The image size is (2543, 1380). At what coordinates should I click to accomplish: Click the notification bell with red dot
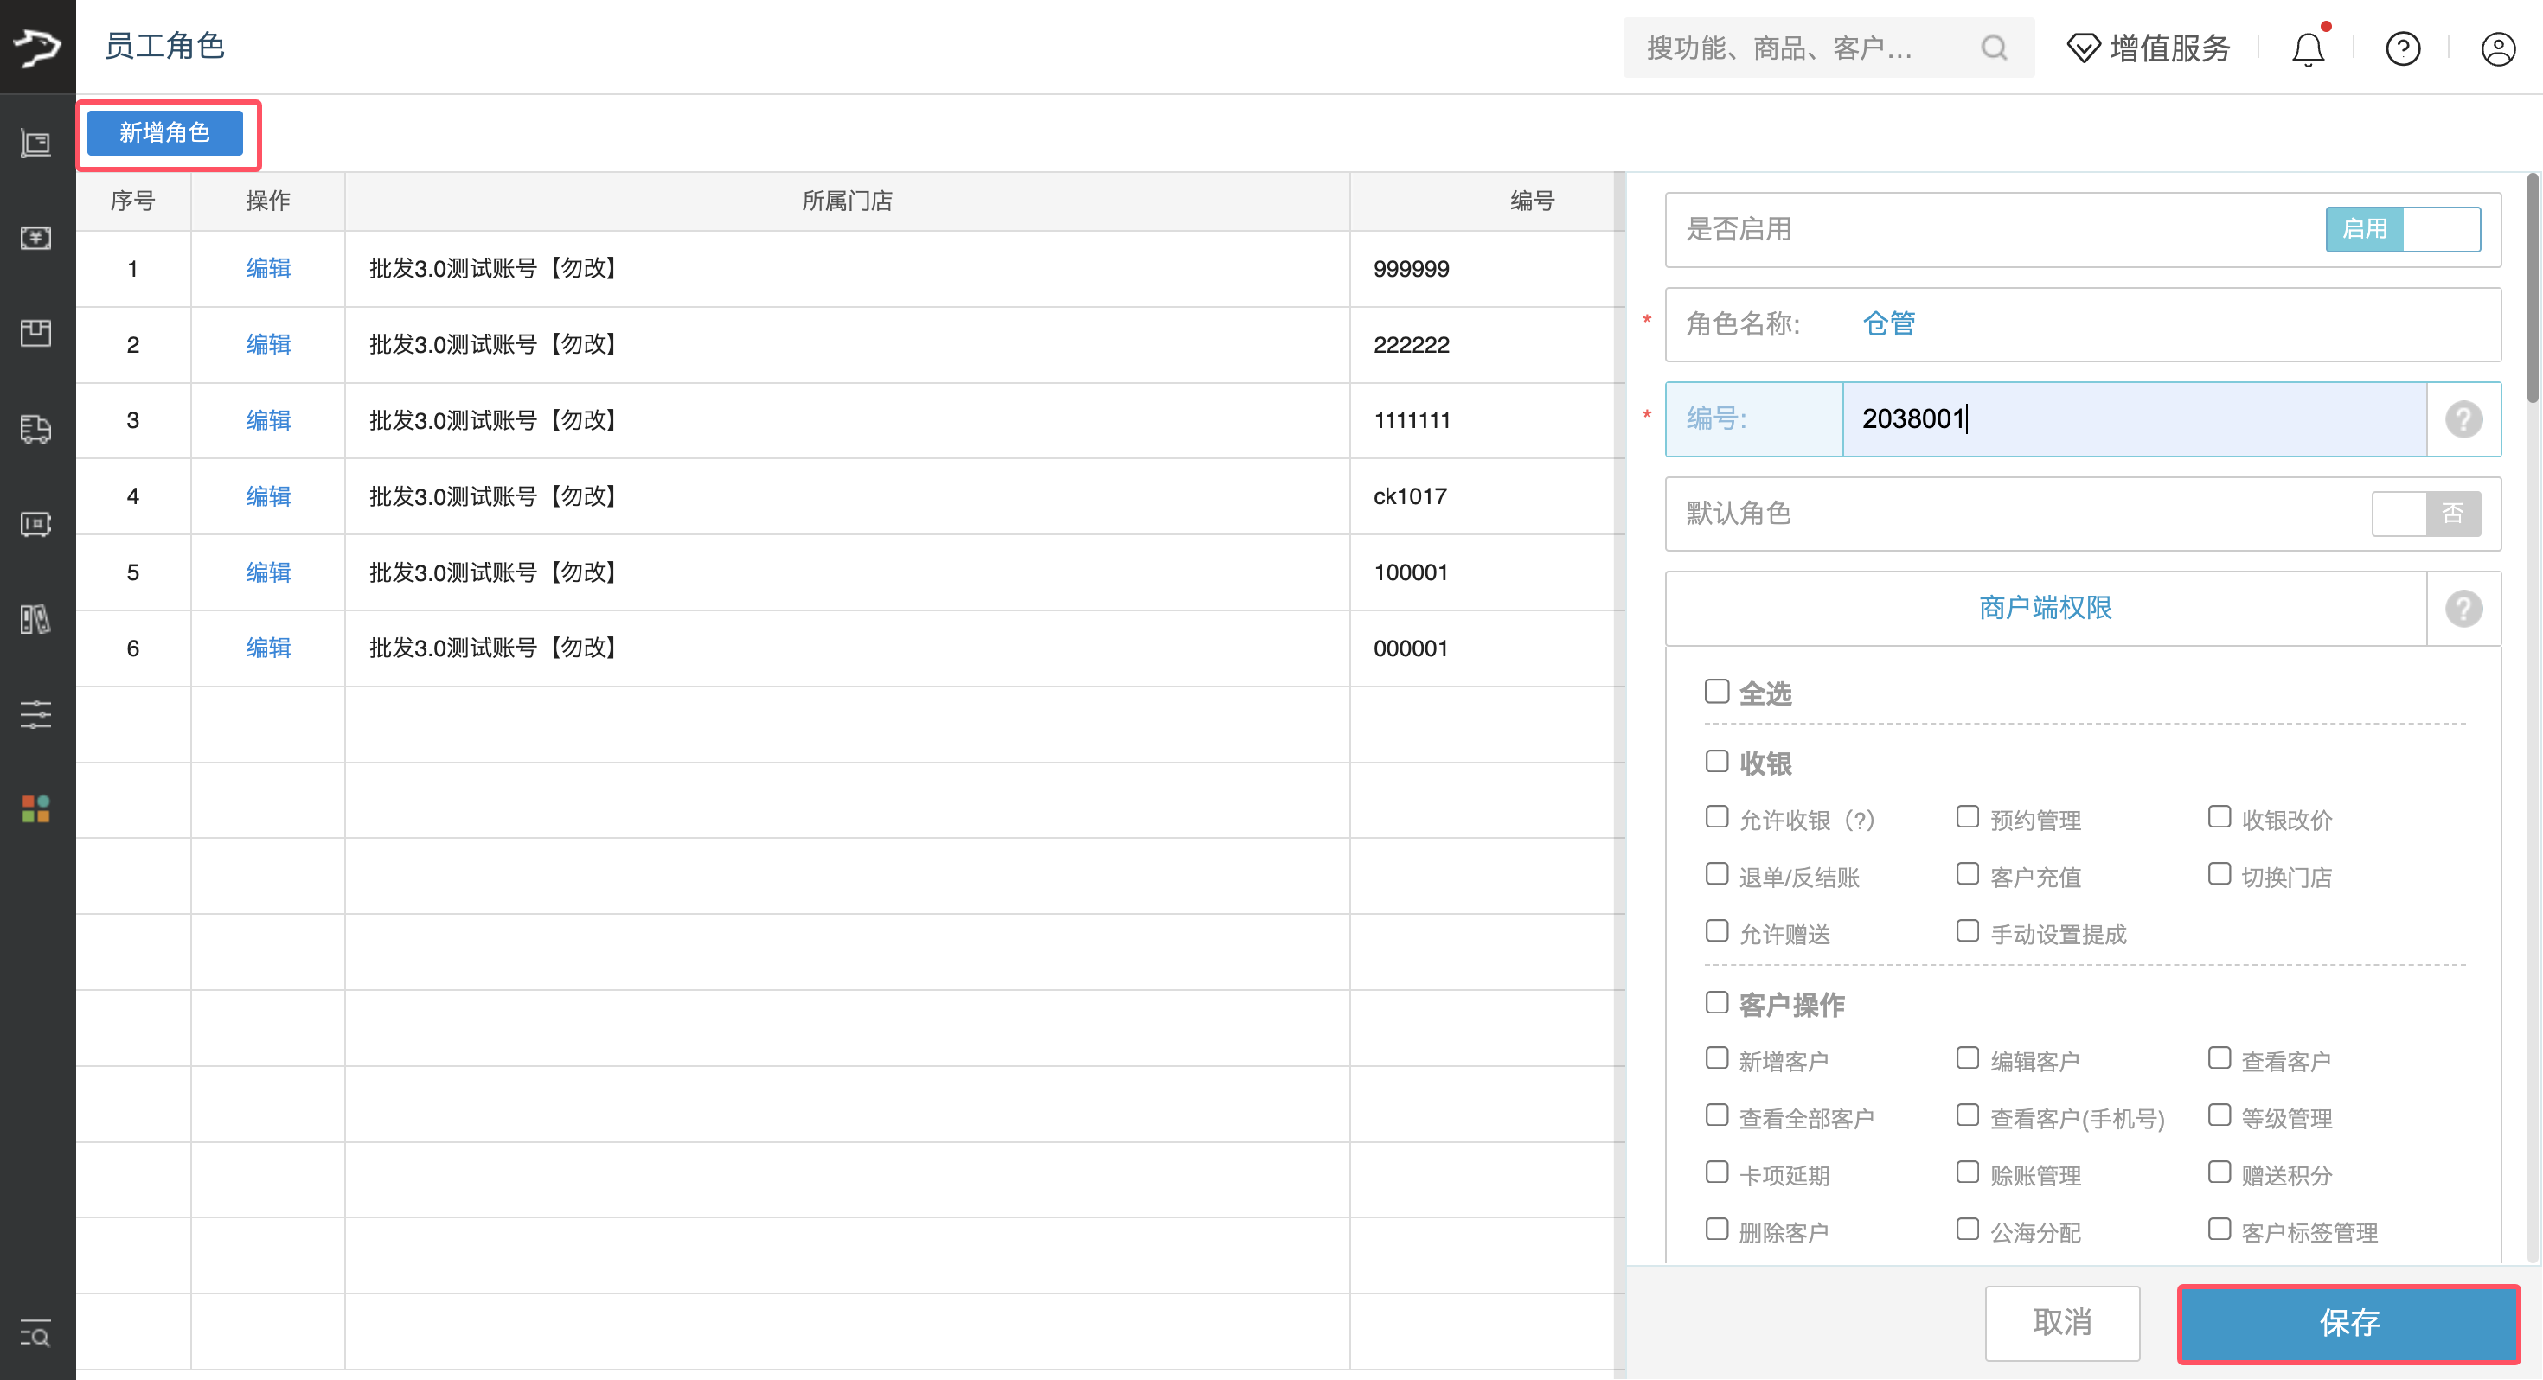[x=2307, y=48]
